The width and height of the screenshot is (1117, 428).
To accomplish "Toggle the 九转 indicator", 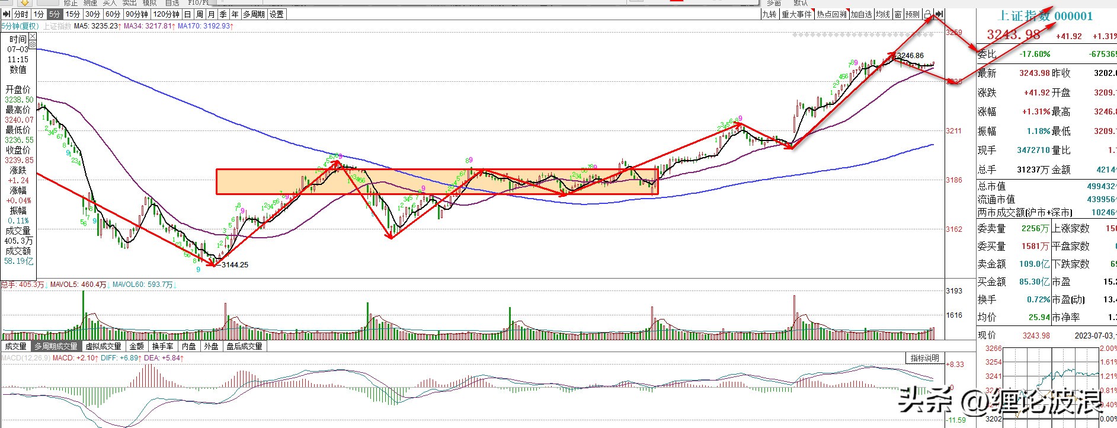I will point(769,14).
